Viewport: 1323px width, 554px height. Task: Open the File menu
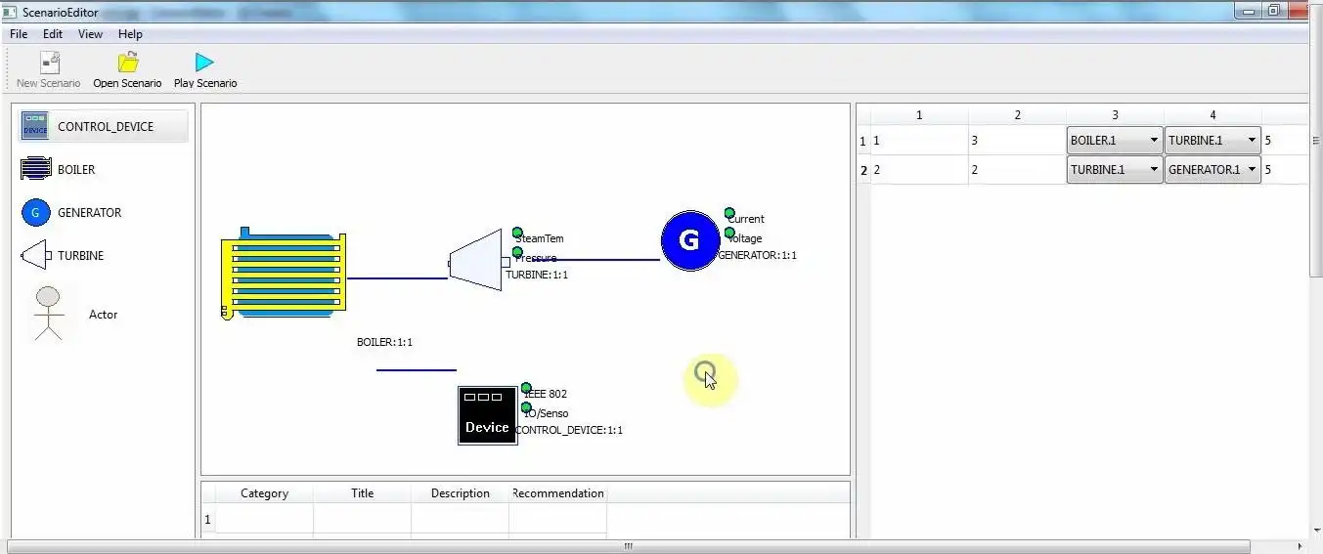point(19,34)
